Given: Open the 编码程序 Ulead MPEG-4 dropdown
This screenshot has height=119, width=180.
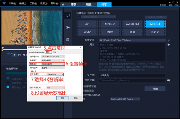Looking at the screenshot, I should pyautogui.click(x=53, y=57).
